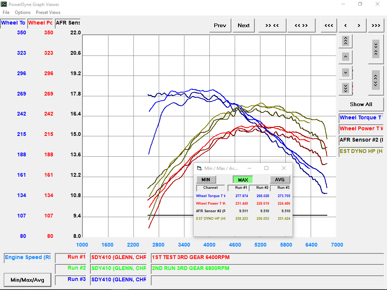
Task: Toggle the MIN column in Min/Max window
Action: pyautogui.click(x=206, y=179)
